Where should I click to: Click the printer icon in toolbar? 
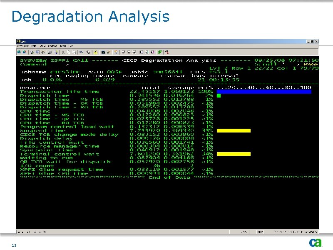coord(43,52)
